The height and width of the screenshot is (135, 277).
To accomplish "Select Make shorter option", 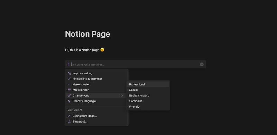I will pyautogui.click(x=96, y=85).
